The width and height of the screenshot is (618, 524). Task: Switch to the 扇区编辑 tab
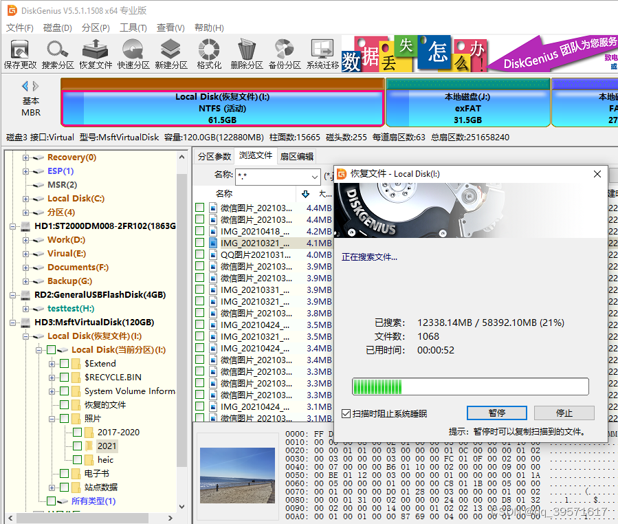(297, 157)
